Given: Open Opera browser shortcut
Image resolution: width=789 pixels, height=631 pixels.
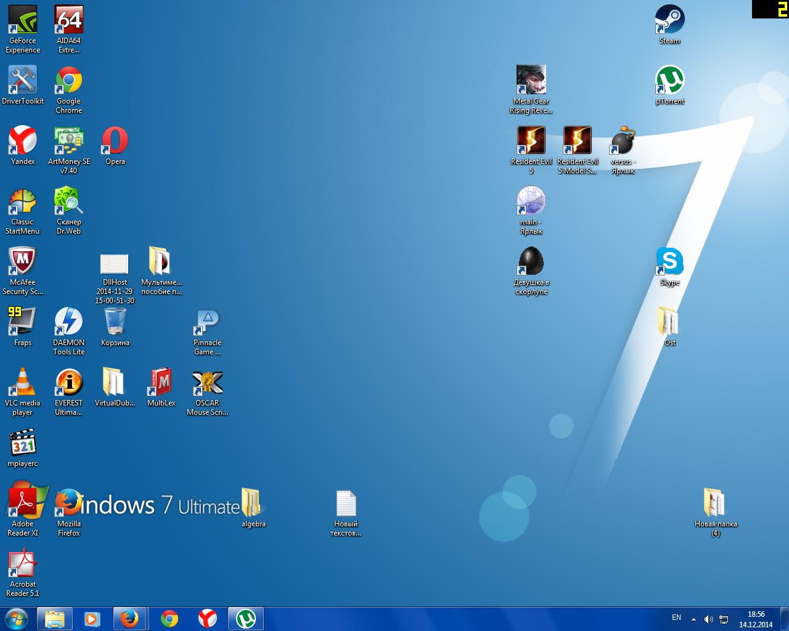Looking at the screenshot, I should tap(115, 145).
